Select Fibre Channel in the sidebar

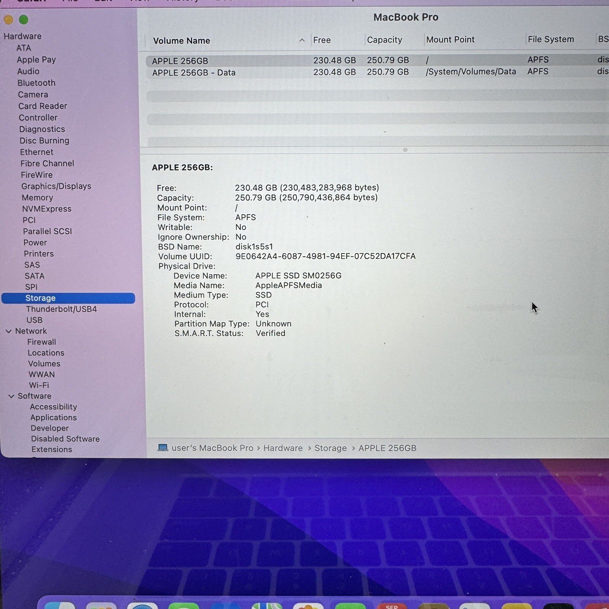point(47,163)
